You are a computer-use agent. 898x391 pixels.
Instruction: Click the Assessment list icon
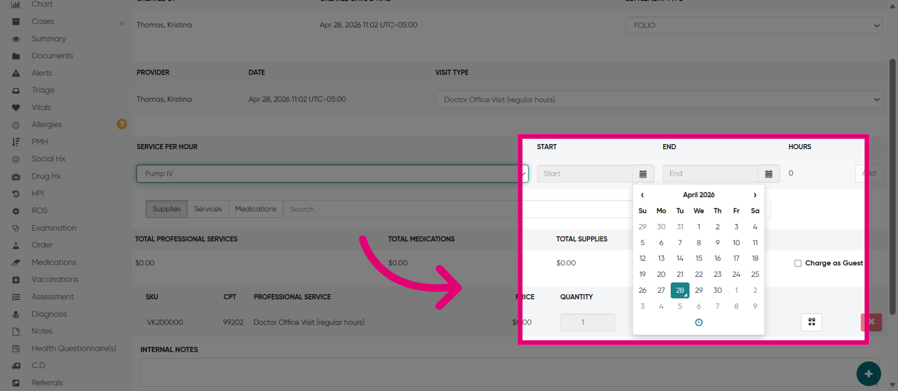(x=16, y=297)
